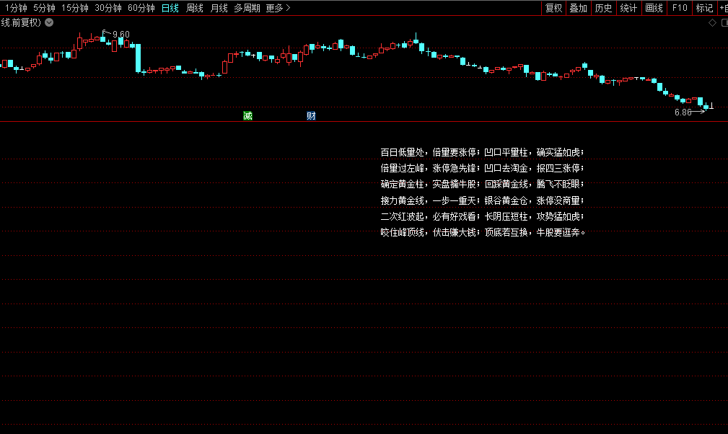Toggle the 统计 statistics view
Screen dimensions: 728x434
tap(628, 8)
